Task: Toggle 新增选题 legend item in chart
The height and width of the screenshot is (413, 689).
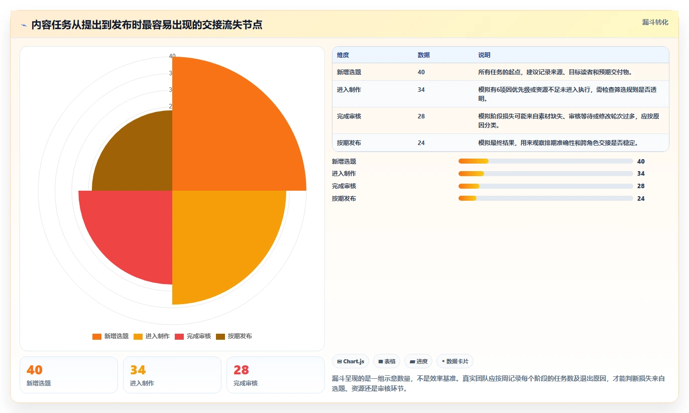Action: tap(110, 336)
